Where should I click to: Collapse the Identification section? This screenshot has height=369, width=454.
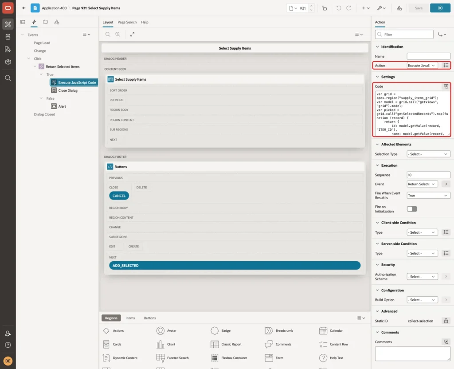(x=377, y=47)
